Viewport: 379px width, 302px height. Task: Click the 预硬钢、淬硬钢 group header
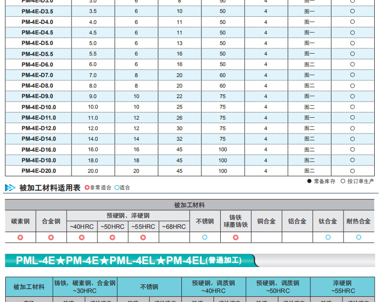[x=128, y=215]
